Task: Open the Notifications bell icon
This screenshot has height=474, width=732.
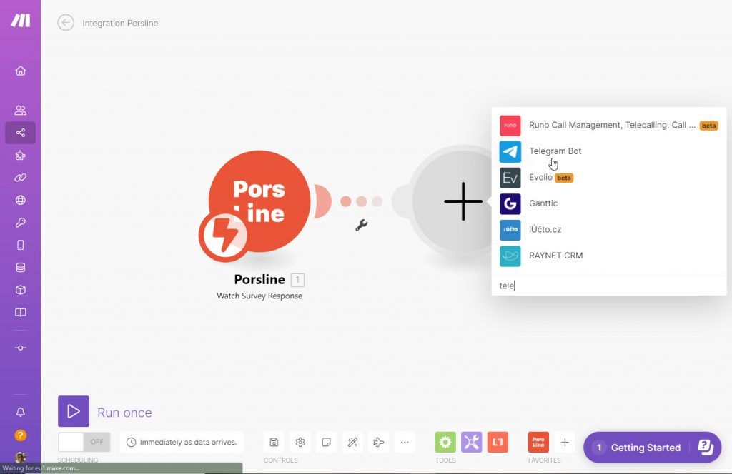Action: click(21, 412)
